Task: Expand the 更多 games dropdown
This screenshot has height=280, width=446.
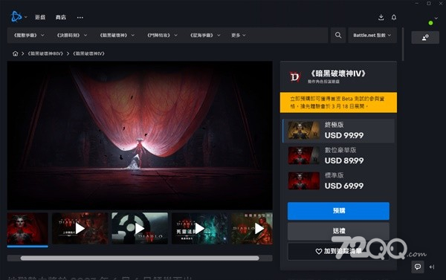Action: point(239,35)
